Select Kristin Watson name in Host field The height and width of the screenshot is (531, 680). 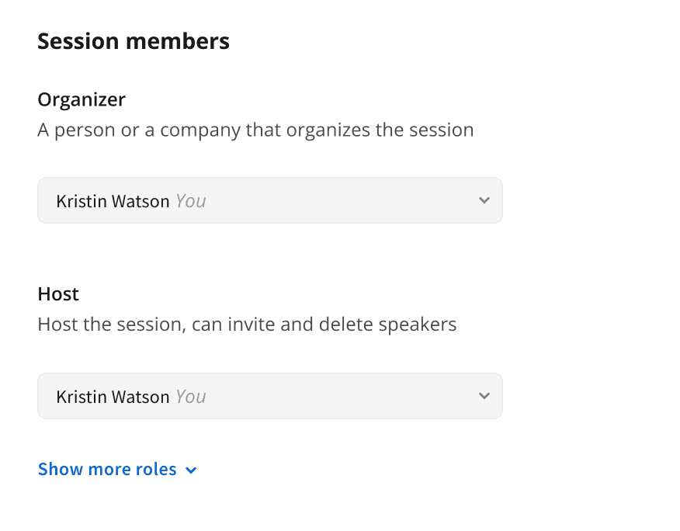point(113,397)
